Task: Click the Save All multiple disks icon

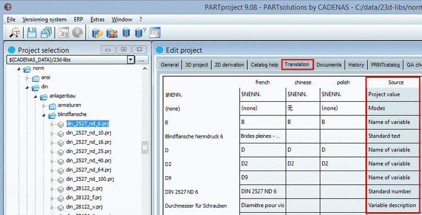Action: click(x=46, y=33)
